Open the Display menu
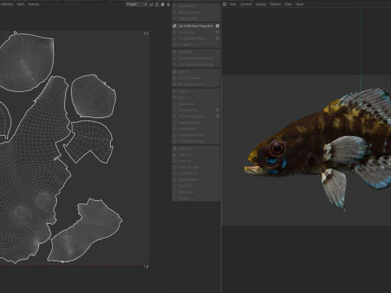The height and width of the screenshot is (293, 391). (261, 4)
